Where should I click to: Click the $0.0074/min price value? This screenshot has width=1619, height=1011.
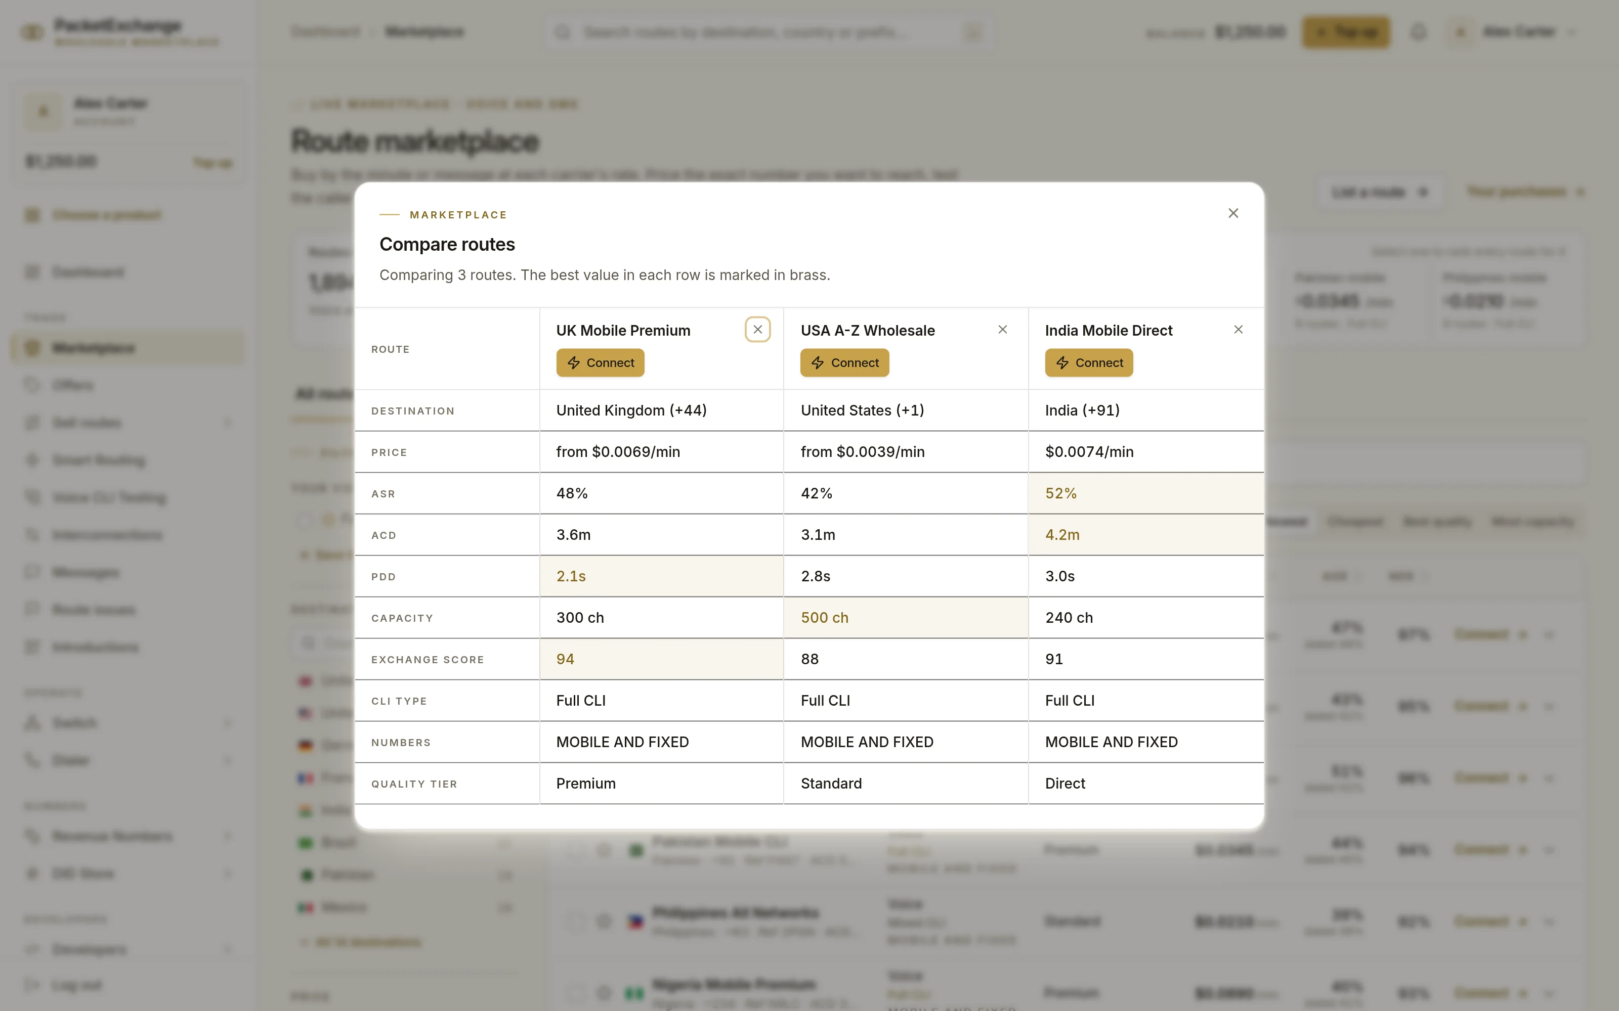(1089, 451)
